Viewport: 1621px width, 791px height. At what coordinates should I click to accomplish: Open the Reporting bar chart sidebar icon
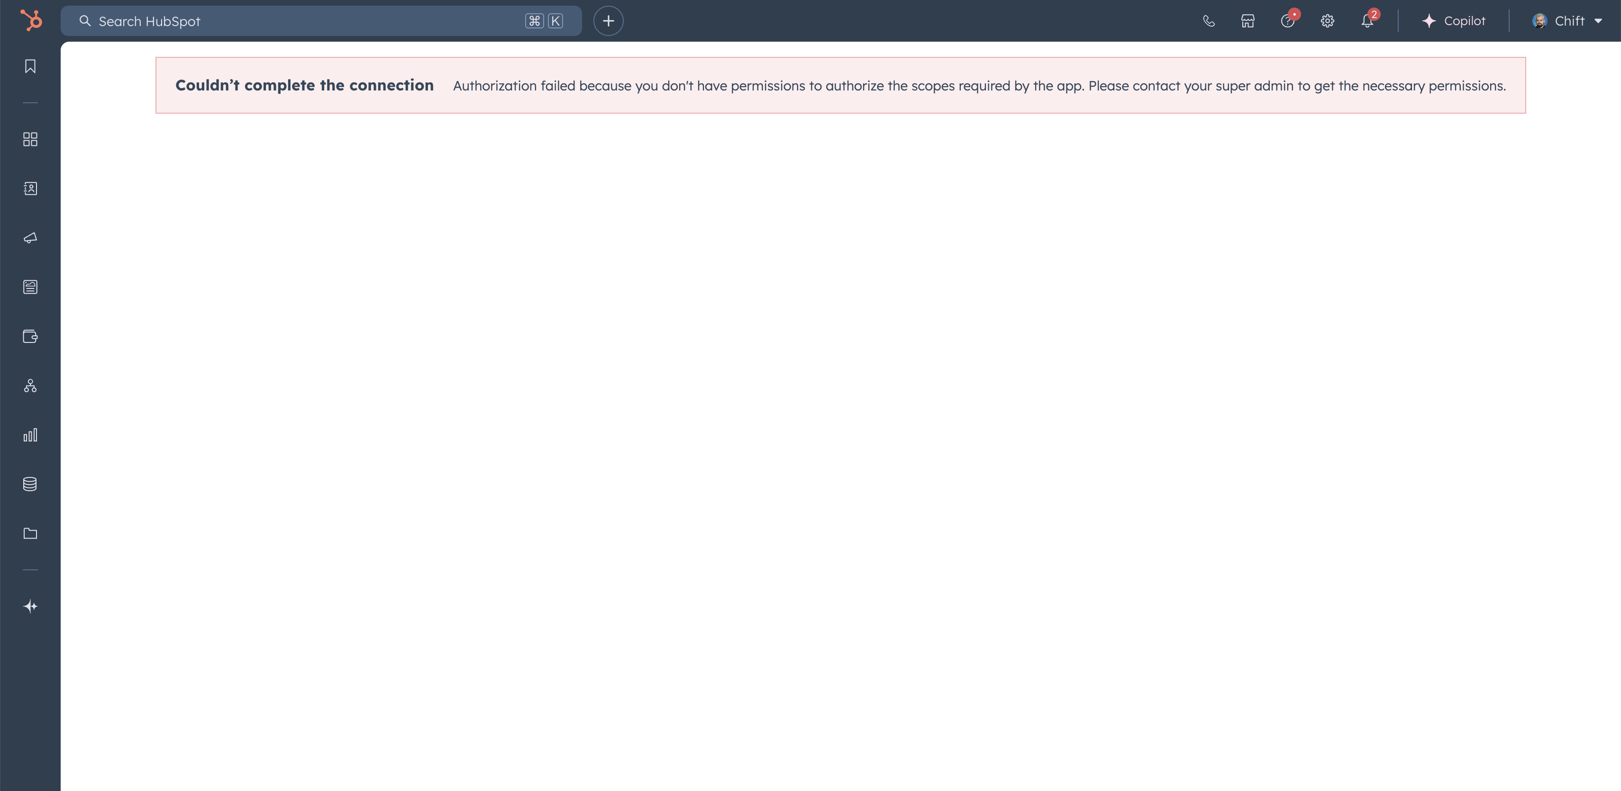pyautogui.click(x=30, y=435)
